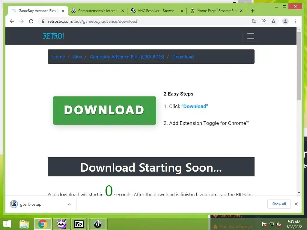Image resolution: width=307 pixels, height=230 pixels.
Task: Open the suited figure taskbar icon
Action: 98,224
